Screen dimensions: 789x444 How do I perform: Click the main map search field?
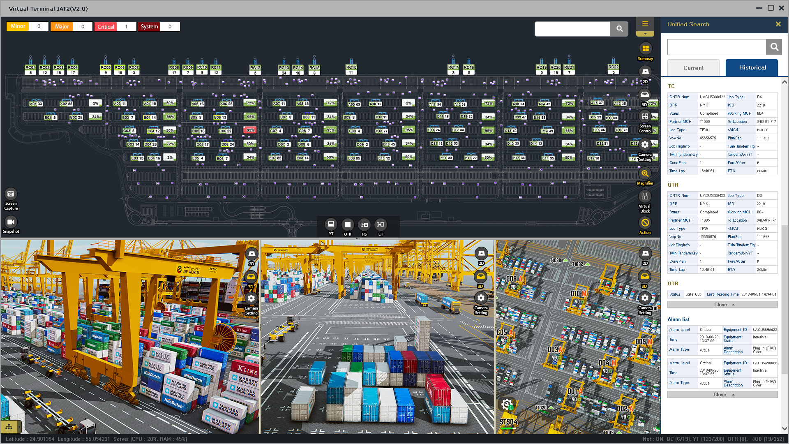572,29
